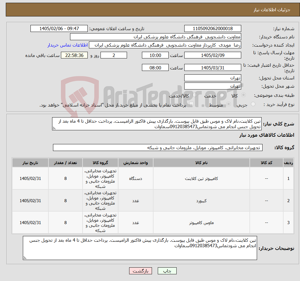Click the remaining time countdown 22:58:36
Image resolution: width=300 pixels, height=281 pixels.
point(74,55)
